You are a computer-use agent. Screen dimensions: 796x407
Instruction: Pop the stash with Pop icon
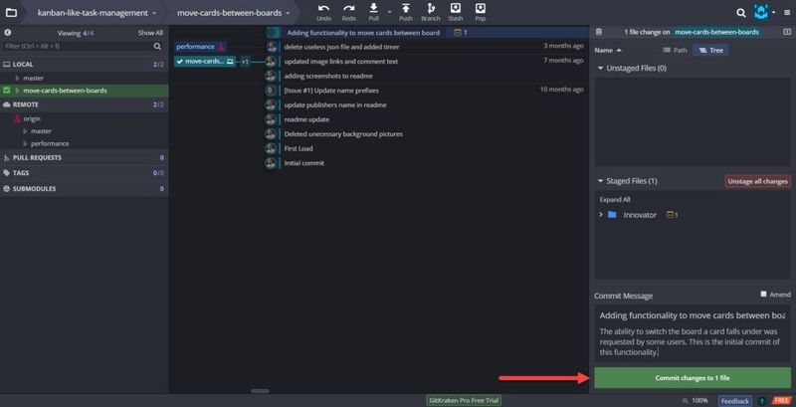tap(481, 12)
